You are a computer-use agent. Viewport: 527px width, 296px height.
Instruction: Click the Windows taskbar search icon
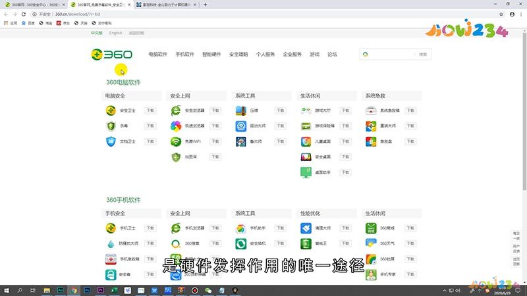pyautogui.click(x=20, y=290)
